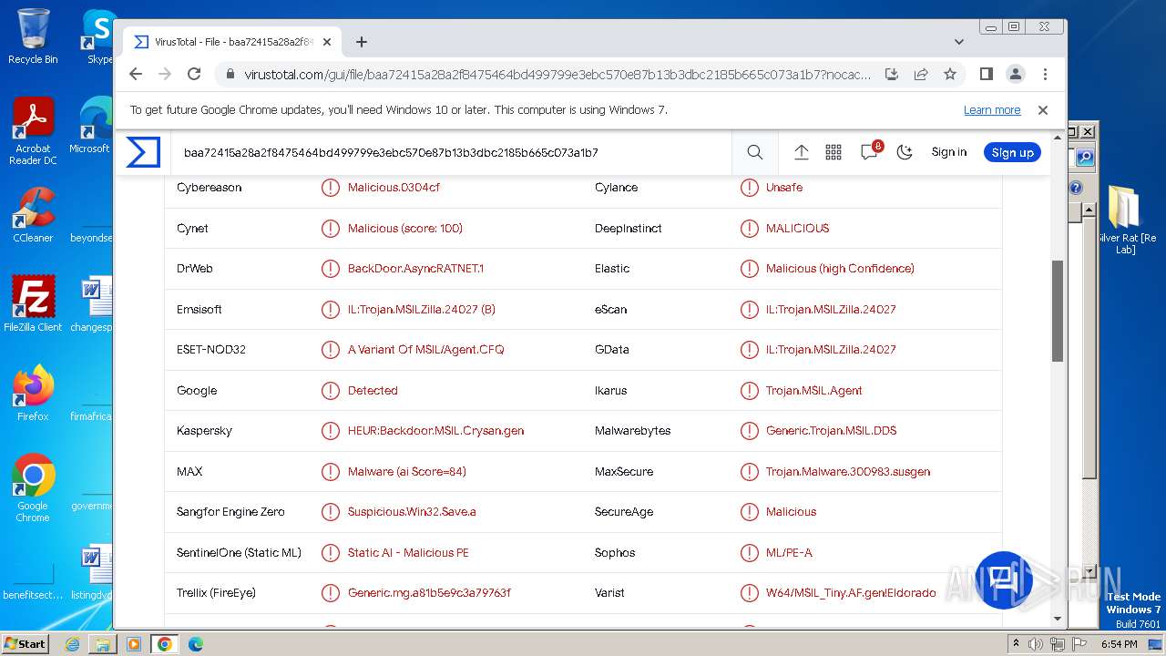
Task: Click Ikarus result Trojan.MSIL.Agent
Action: tap(814, 391)
